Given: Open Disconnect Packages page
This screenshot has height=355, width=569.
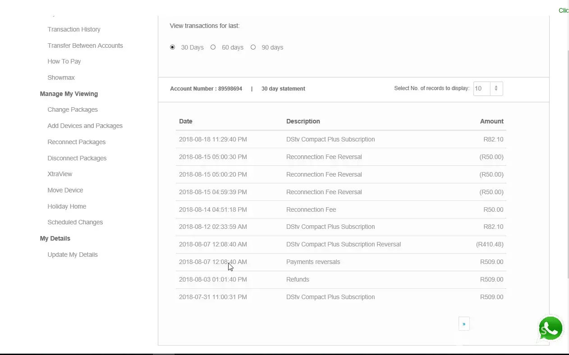Looking at the screenshot, I should pos(77,158).
